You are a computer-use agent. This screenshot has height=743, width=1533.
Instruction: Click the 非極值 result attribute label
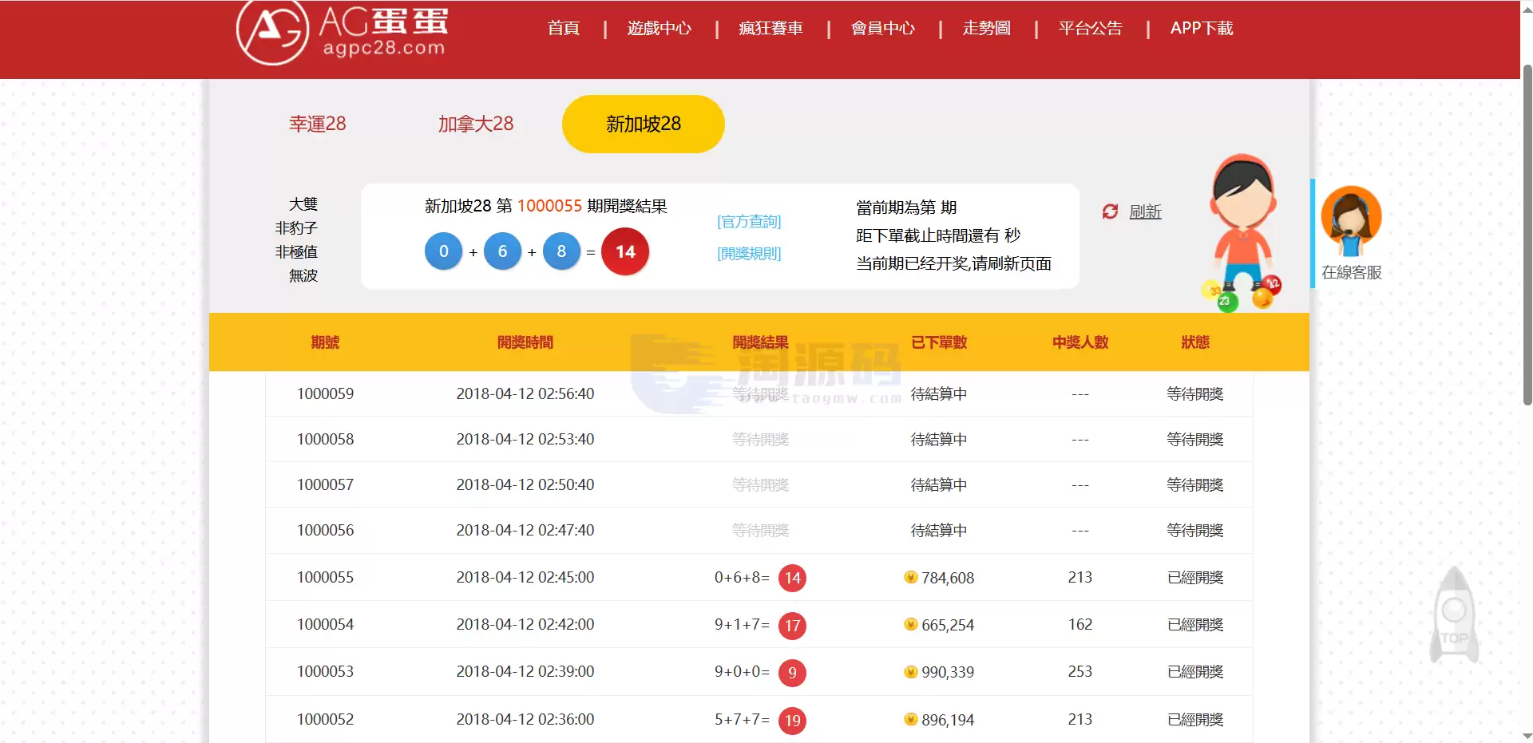296,251
